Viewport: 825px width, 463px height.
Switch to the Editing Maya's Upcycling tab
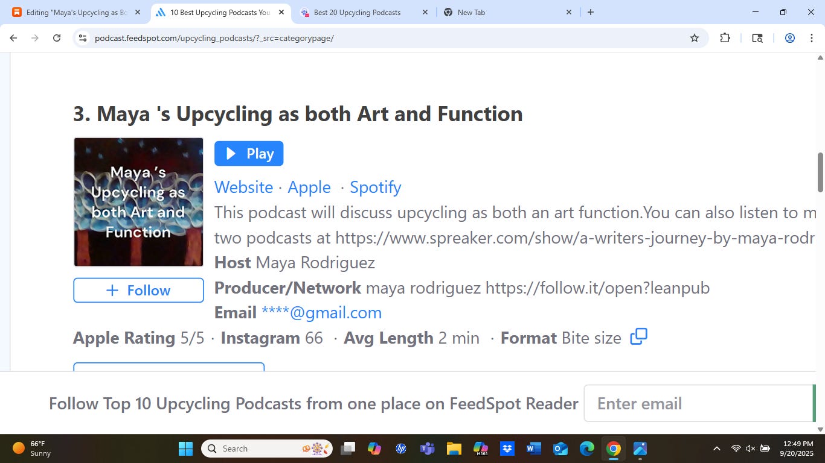click(x=77, y=12)
